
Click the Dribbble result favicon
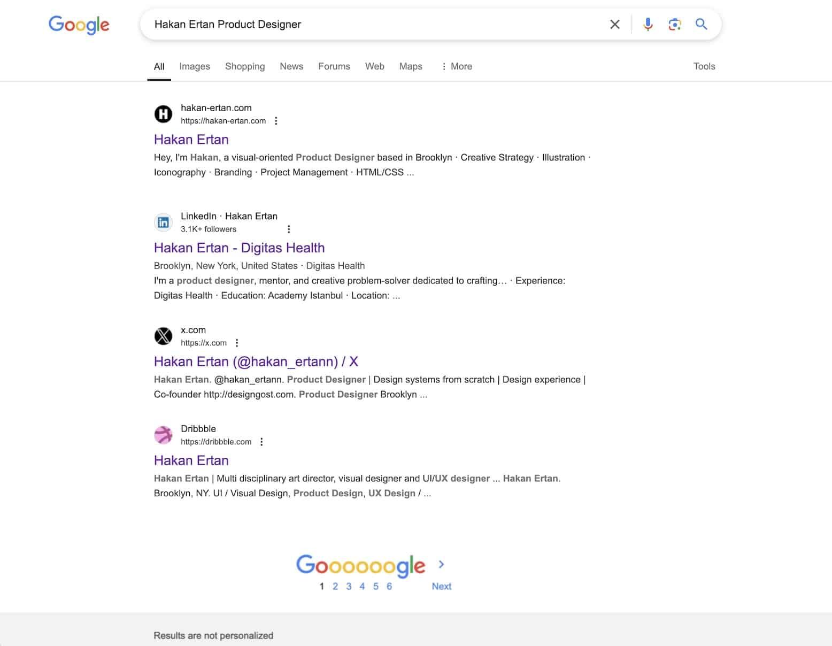[163, 435]
